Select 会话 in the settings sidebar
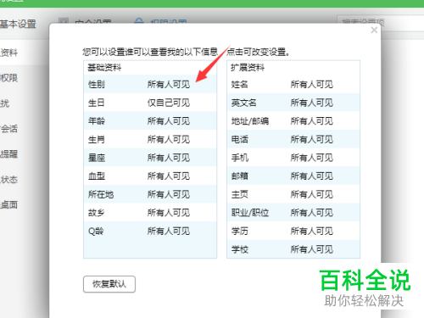 (x=9, y=129)
